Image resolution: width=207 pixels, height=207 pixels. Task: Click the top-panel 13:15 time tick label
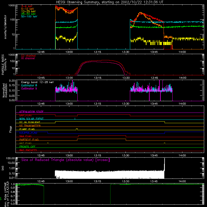point(98,52)
